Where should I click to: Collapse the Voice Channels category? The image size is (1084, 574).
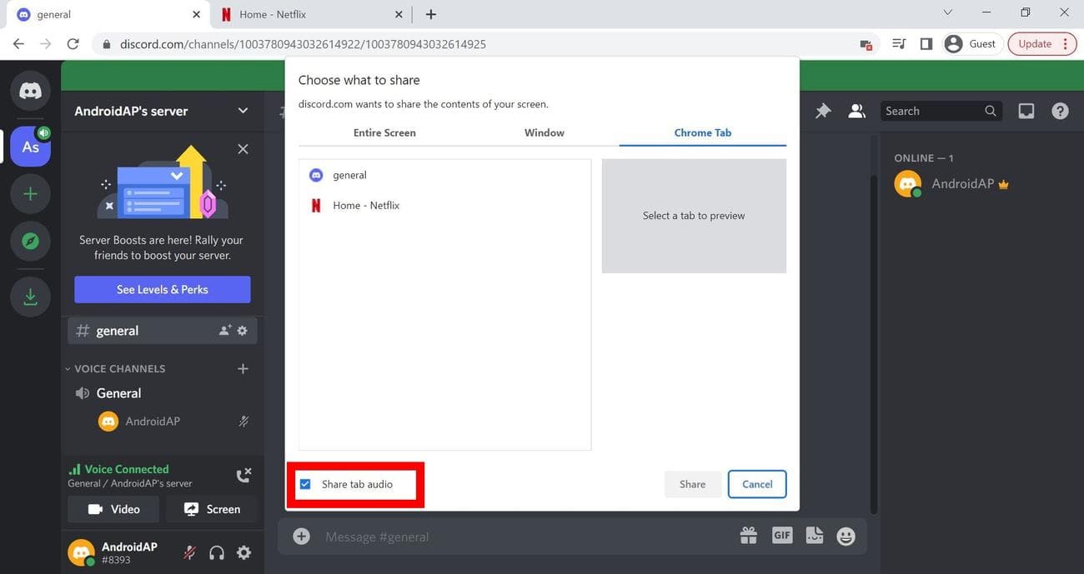(115, 368)
